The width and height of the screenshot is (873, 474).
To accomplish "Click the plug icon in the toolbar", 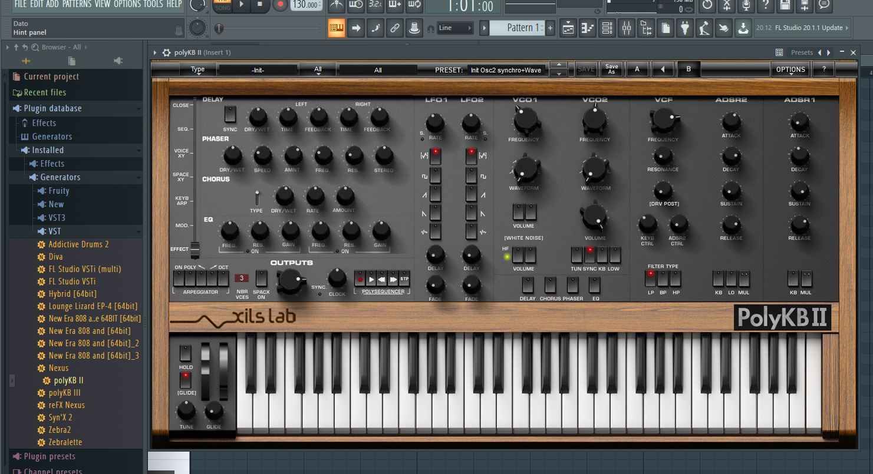I will click(685, 28).
